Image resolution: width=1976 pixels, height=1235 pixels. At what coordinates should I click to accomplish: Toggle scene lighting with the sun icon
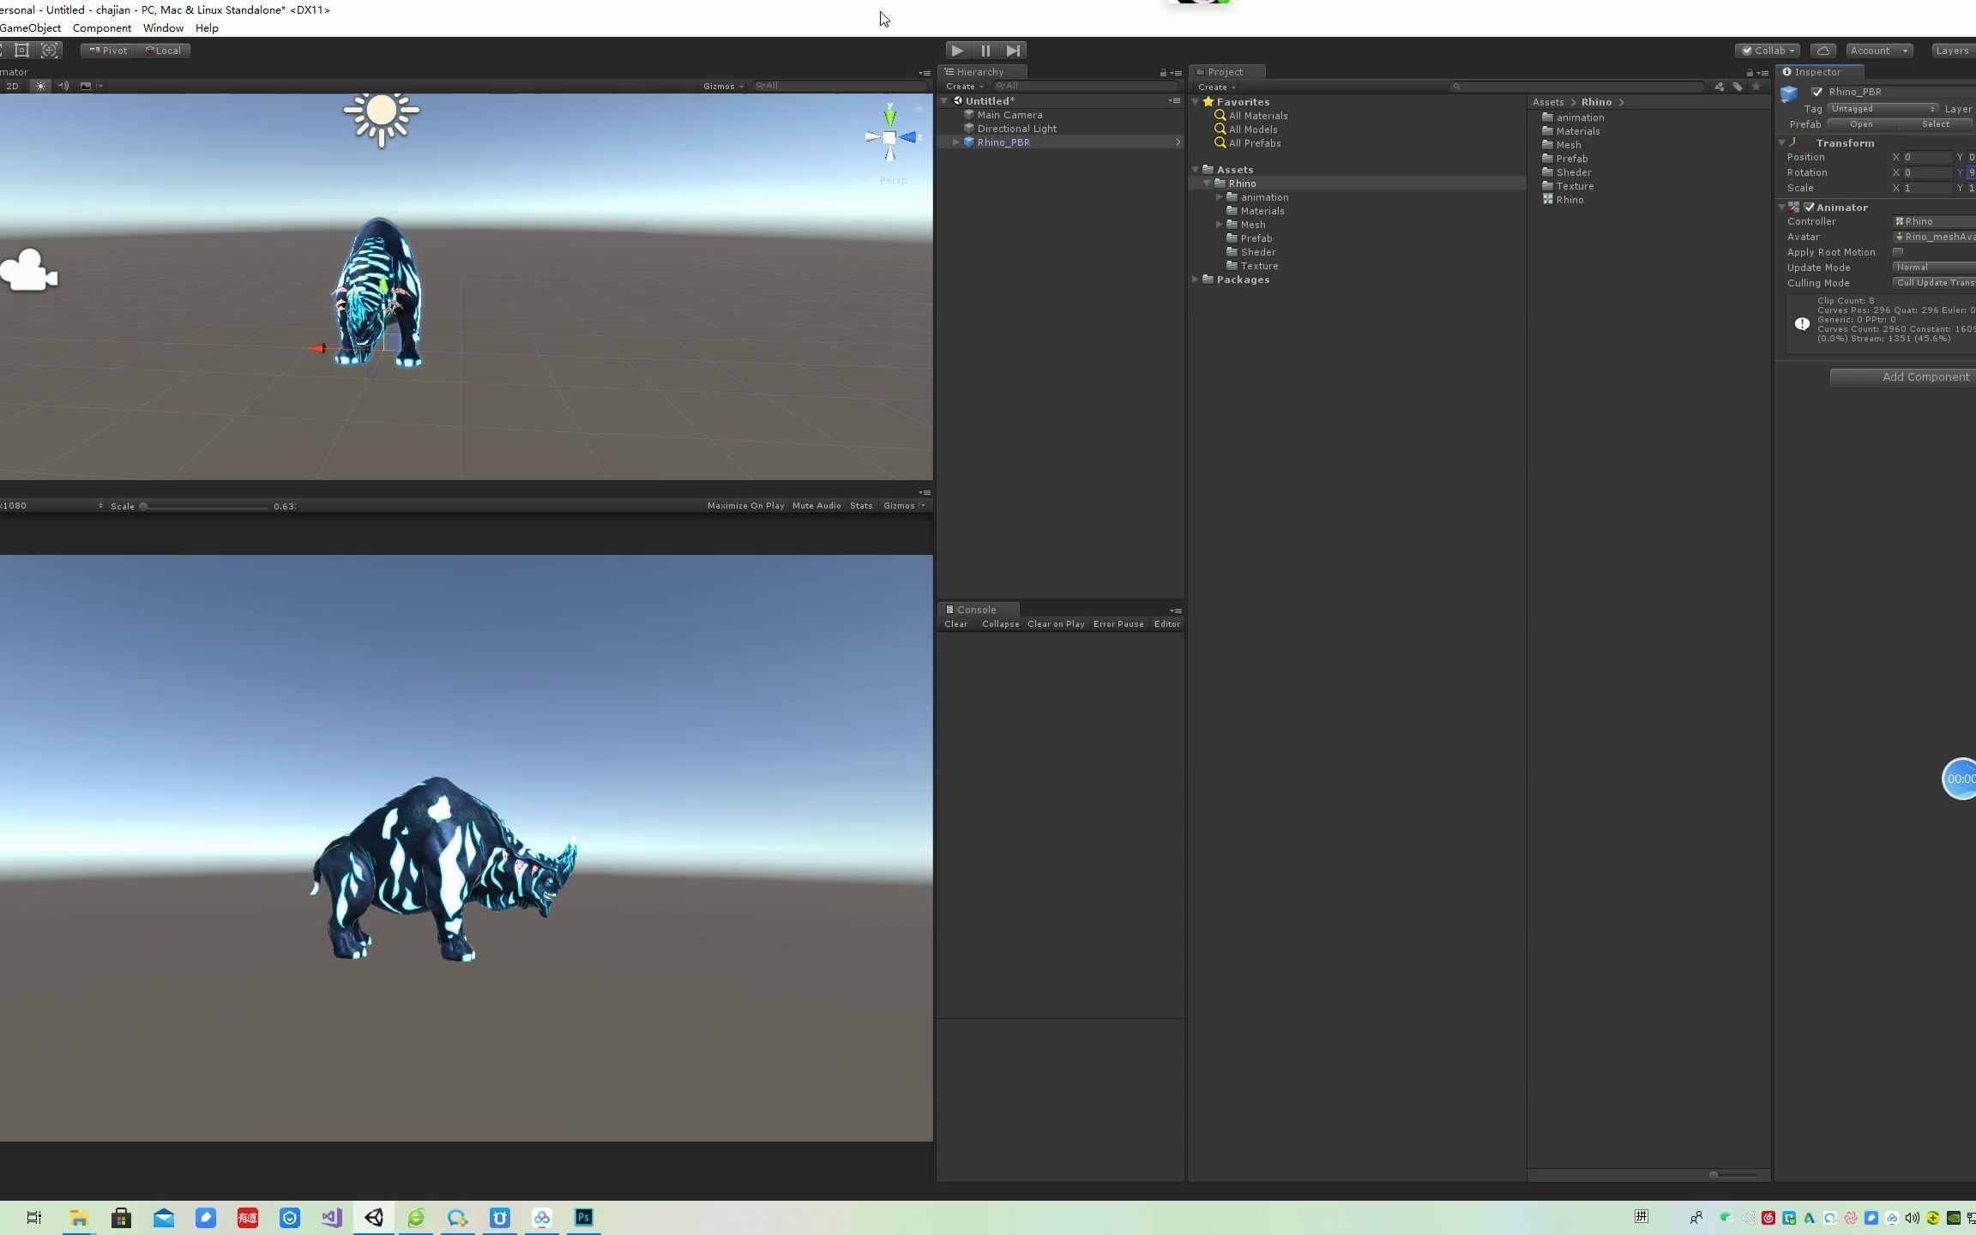(39, 86)
